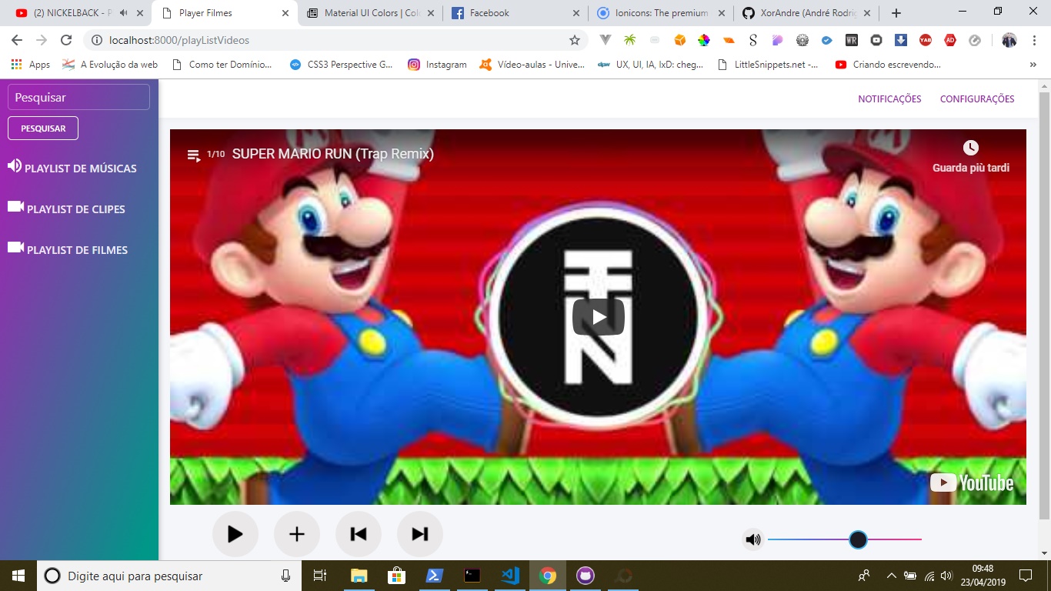The image size is (1051, 591).
Task: Click the red AD blocker extension icon
Action: click(950, 40)
